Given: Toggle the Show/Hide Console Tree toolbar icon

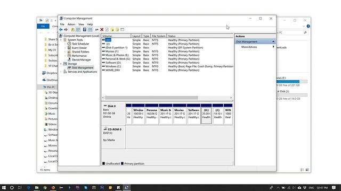Looking at the screenshot, I should click(x=78, y=30).
